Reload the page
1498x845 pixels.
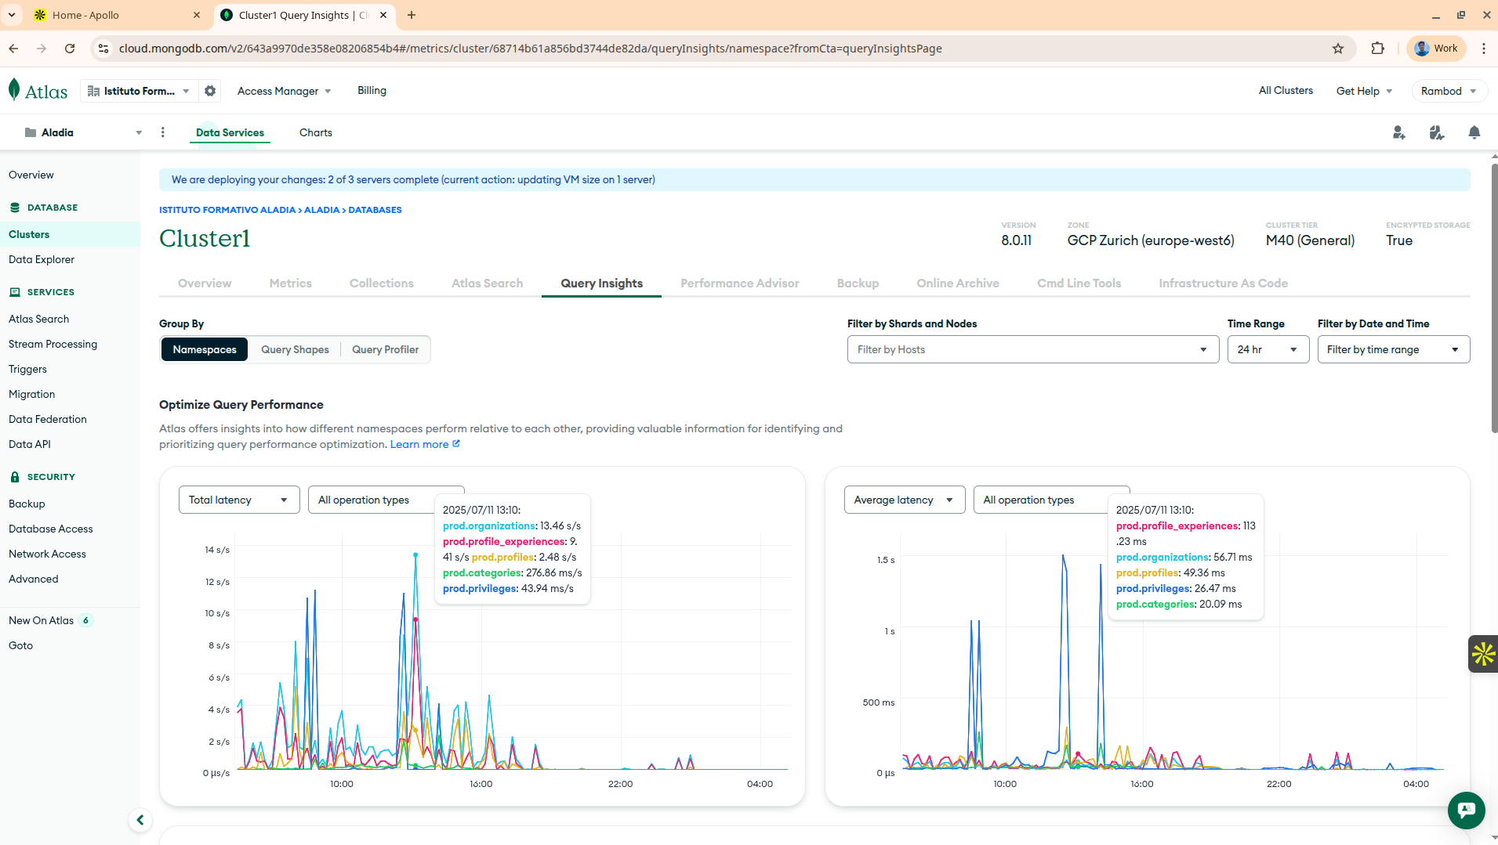[x=70, y=49]
